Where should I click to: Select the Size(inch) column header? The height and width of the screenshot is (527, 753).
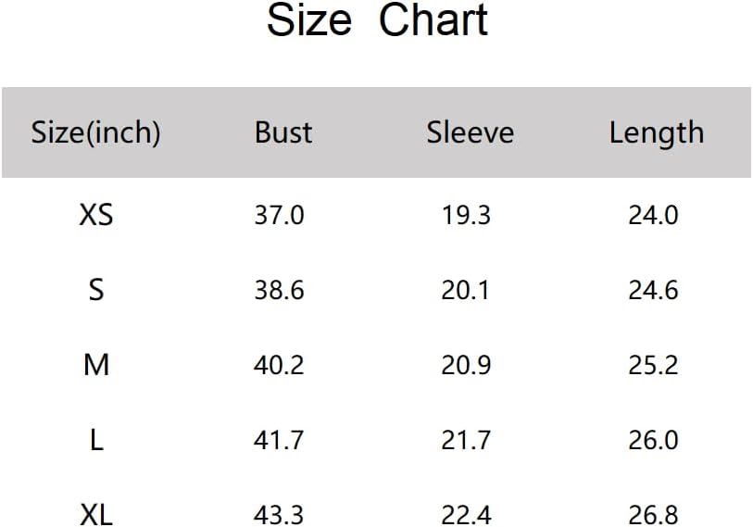coord(95,132)
